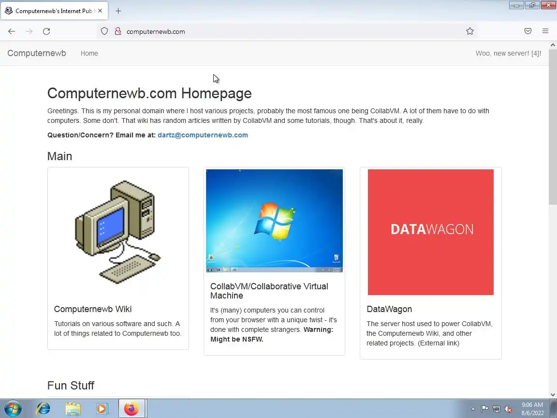Screen dimensions: 557x418
Task: Click the insecure connection padlock icon
Action: coord(118,31)
